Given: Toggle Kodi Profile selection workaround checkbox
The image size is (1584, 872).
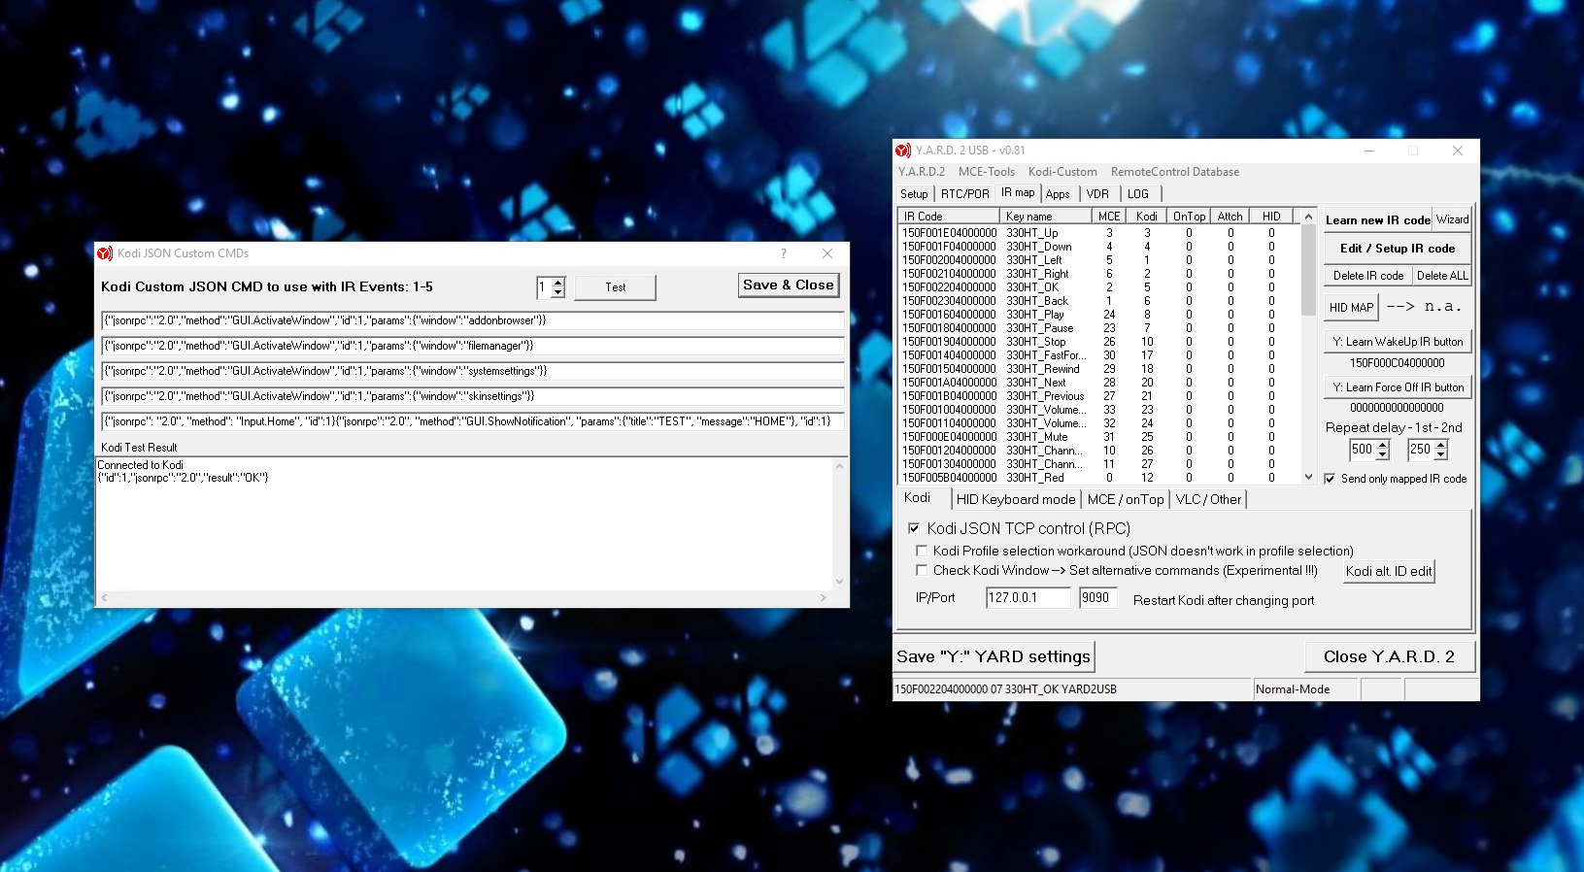Looking at the screenshot, I should click(x=922, y=551).
